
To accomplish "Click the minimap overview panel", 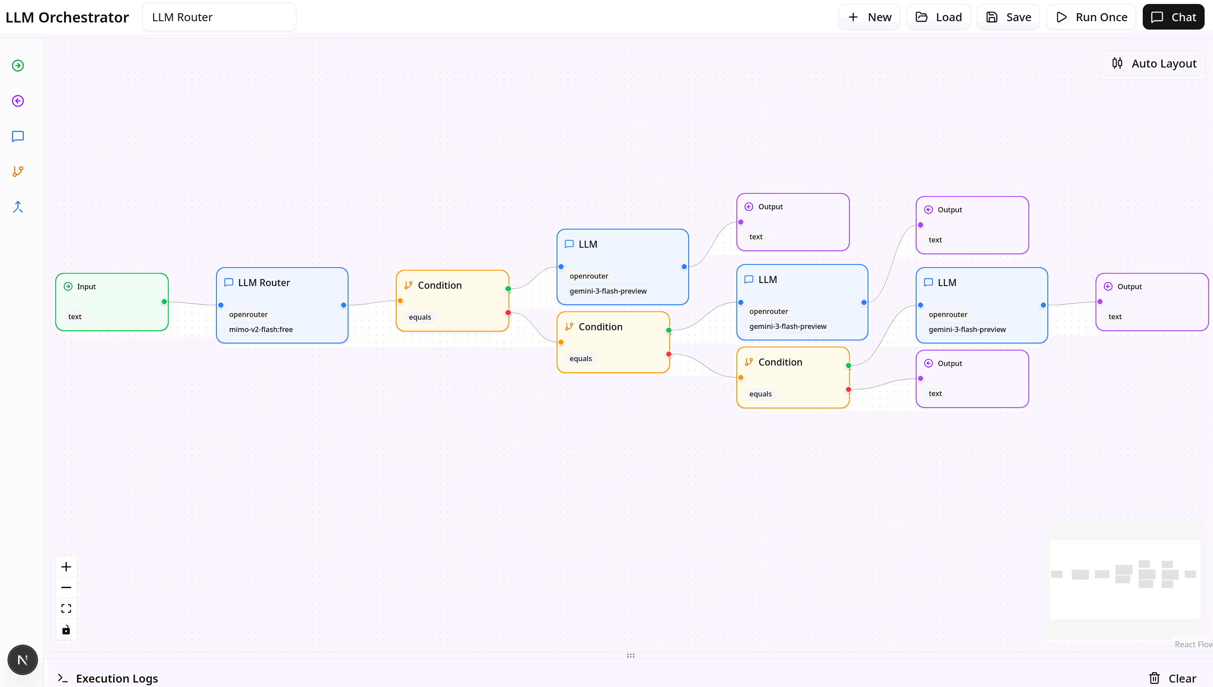I will pyautogui.click(x=1124, y=579).
